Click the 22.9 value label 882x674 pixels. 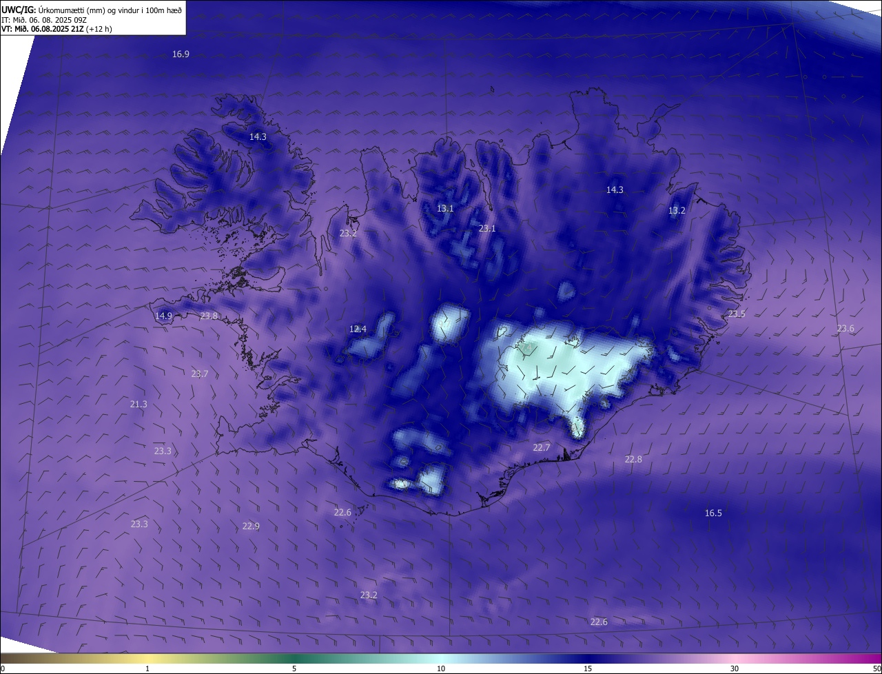[x=251, y=526]
